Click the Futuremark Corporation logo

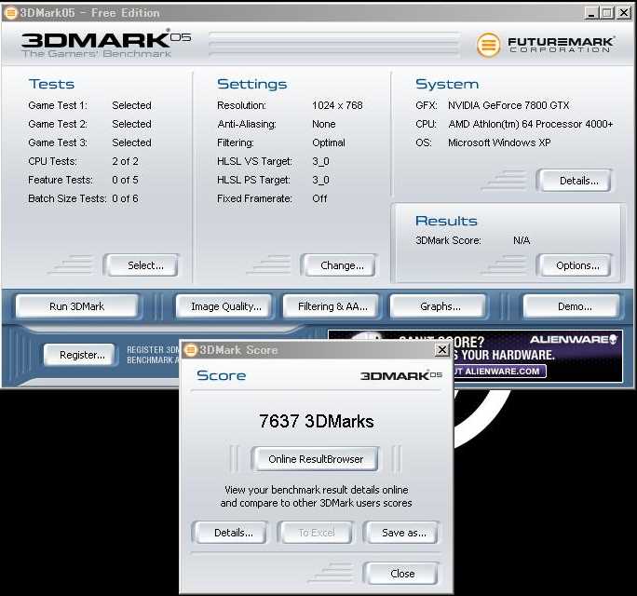pyautogui.click(x=546, y=44)
